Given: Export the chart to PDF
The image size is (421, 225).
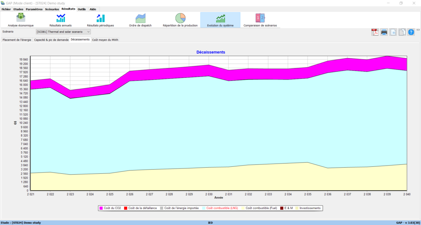Looking at the screenshot, I should (x=375, y=32).
